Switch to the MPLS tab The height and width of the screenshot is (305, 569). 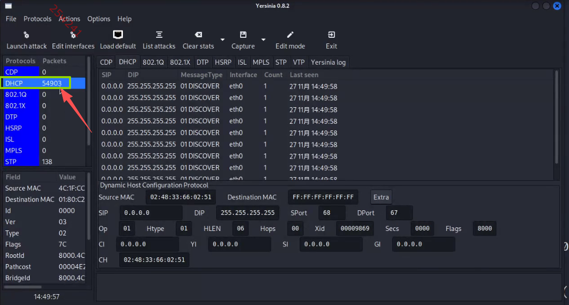261,62
